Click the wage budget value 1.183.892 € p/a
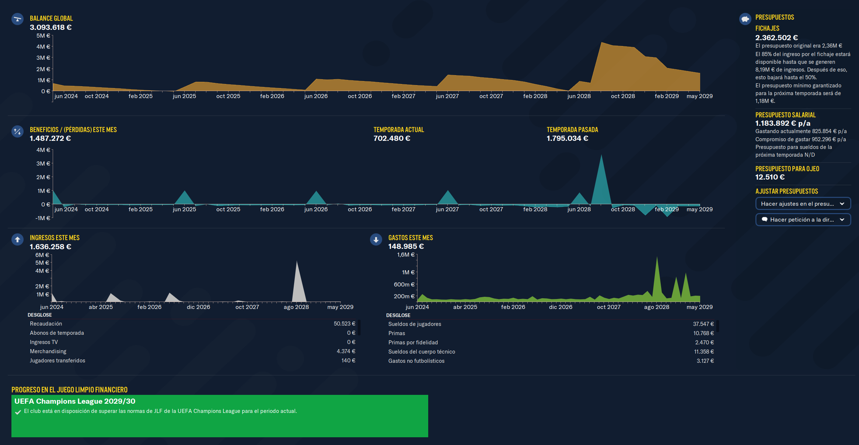The height and width of the screenshot is (445, 859). pos(783,123)
